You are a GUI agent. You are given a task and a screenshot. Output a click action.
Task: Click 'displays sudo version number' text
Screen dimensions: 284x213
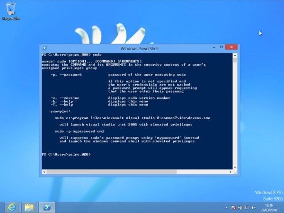coord(139,98)
